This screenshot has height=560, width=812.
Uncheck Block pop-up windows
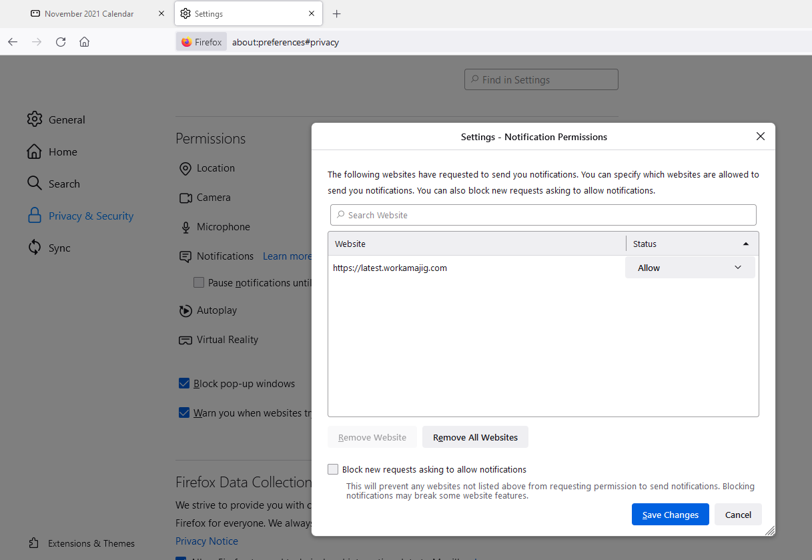(184, 383)
